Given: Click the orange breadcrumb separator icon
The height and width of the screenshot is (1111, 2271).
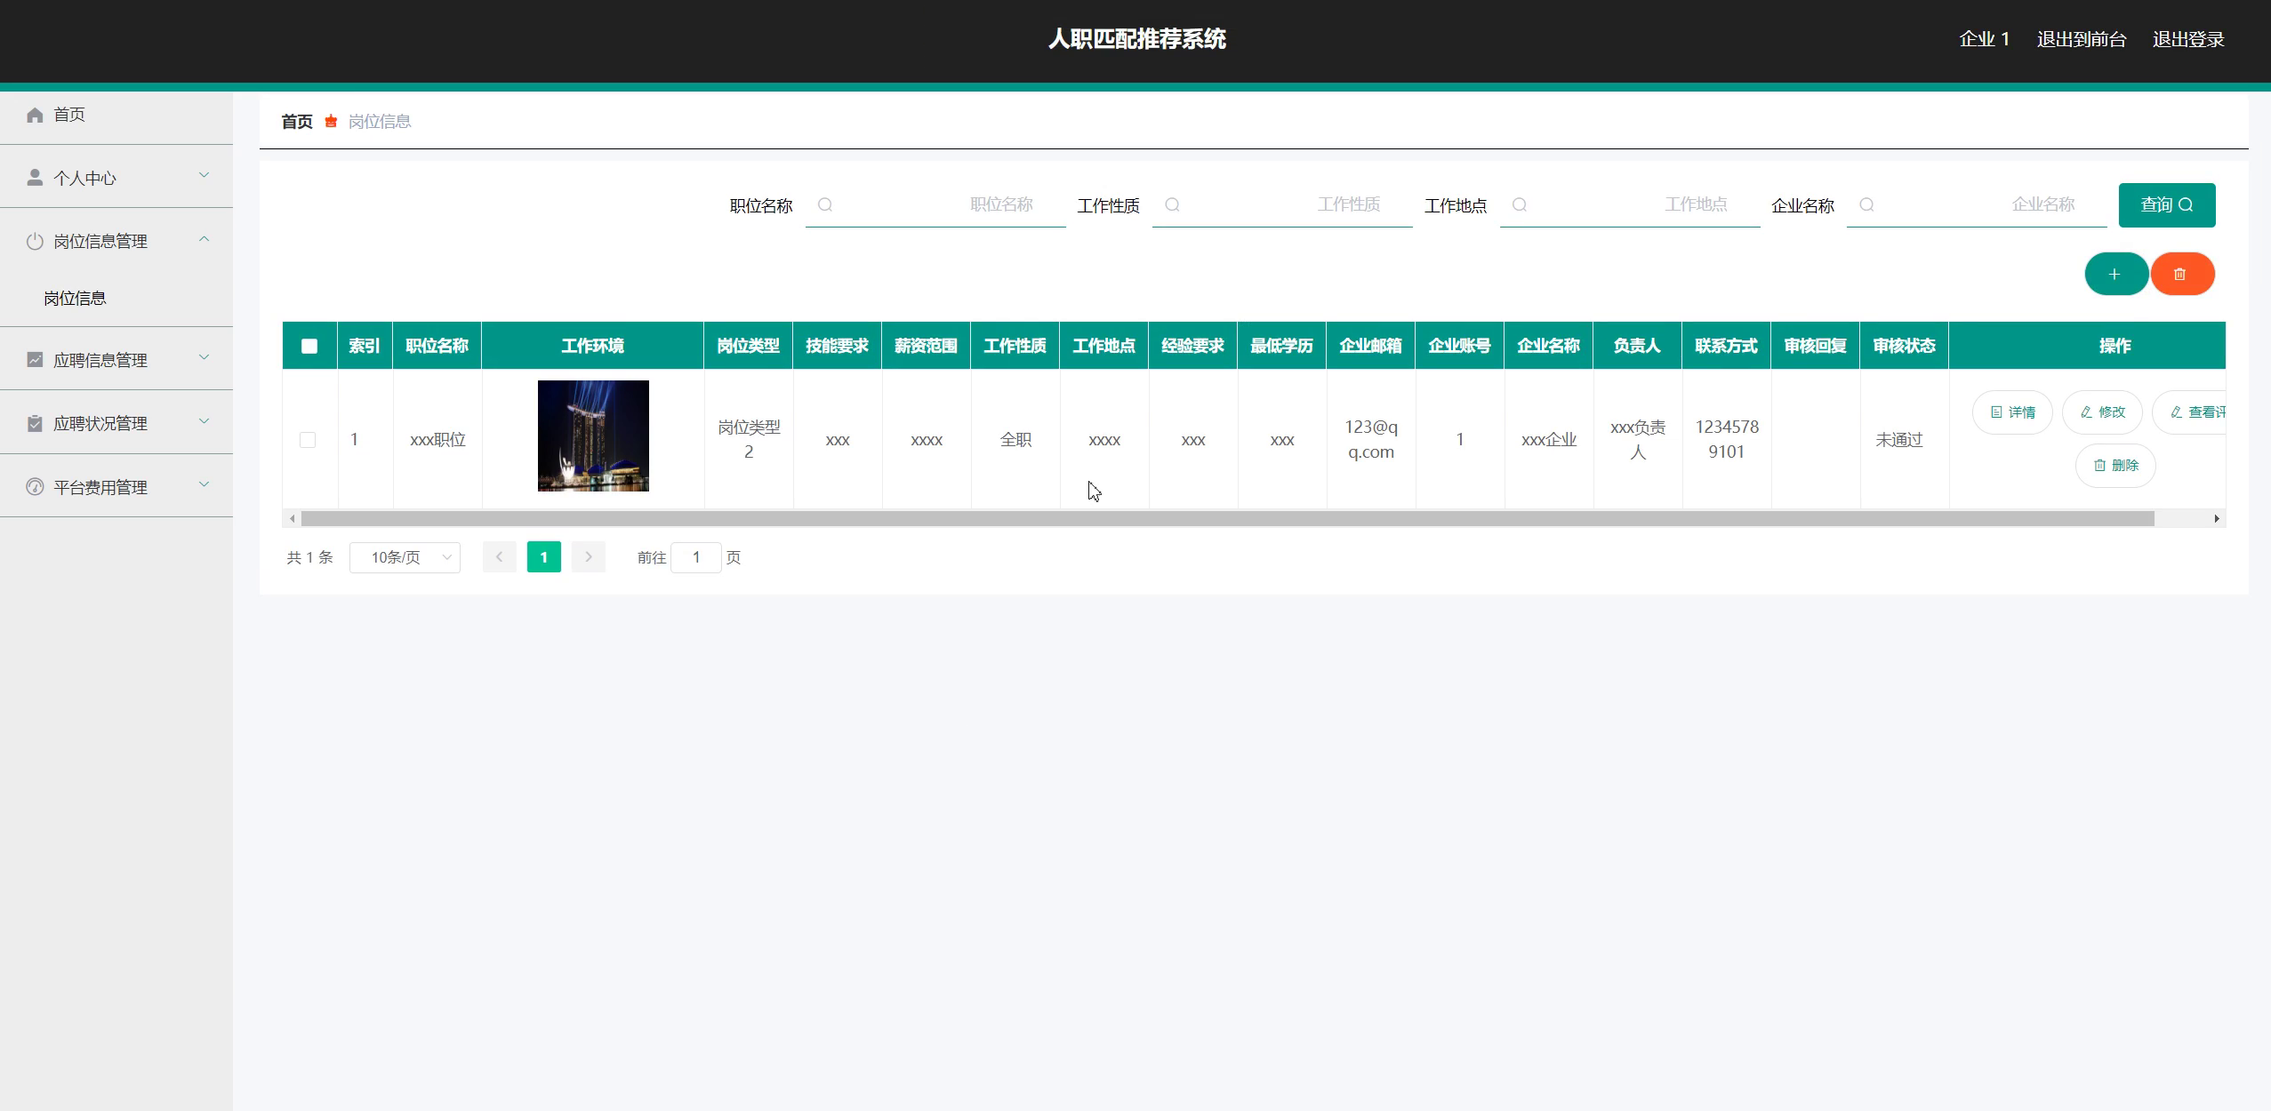Looking at the screenshot, I should (331, 121).
